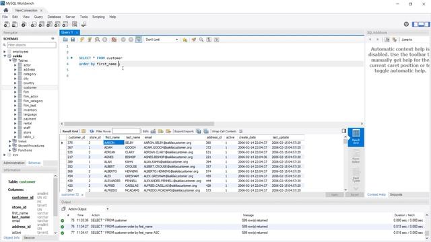431x242 pixels.
Task: Stop the running query
Action: point(105,40)
